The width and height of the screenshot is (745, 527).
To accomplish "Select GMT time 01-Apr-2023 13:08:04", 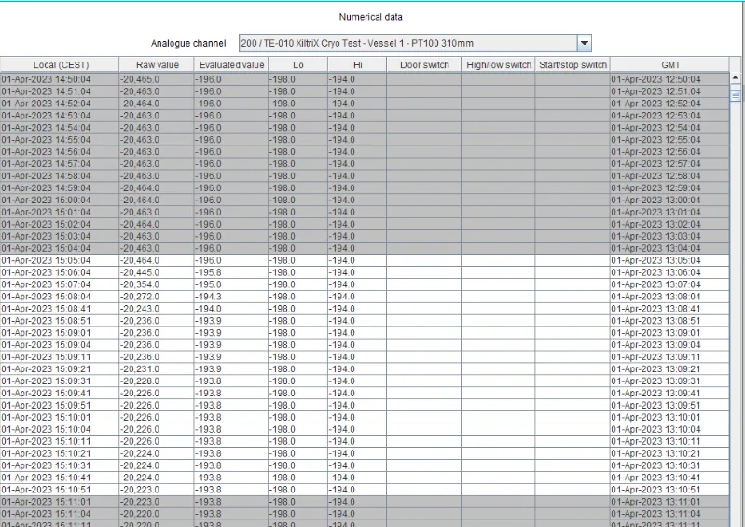I will pos(655,297).
